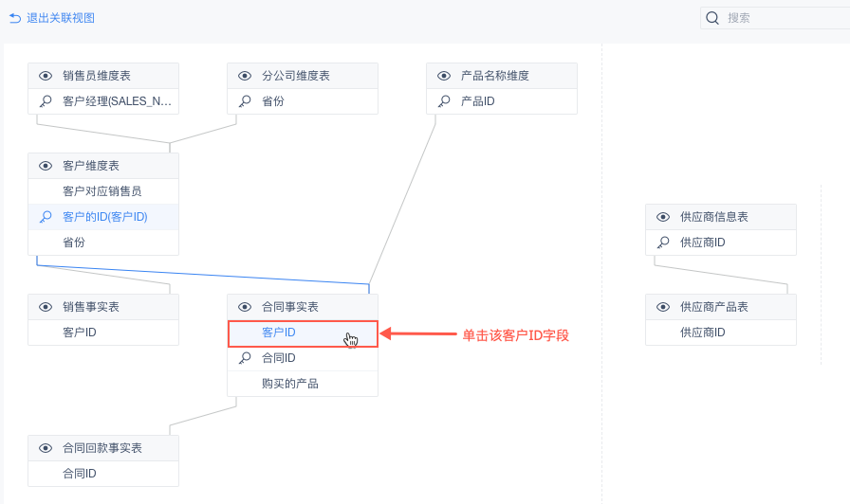Viewport: 850px width, 504px height.
Task: Toggle visibility of 销售员维度表
Action: (46, 76)
